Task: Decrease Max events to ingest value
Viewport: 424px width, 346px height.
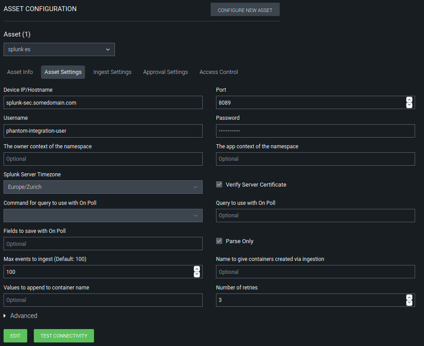Action: pos(197,274)
